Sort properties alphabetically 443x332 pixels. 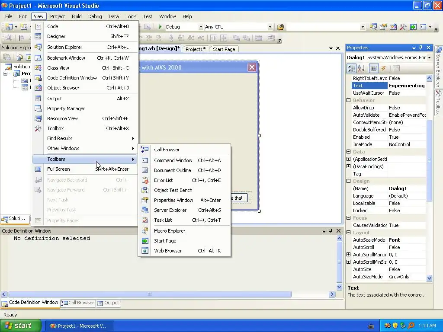point(361,68)
